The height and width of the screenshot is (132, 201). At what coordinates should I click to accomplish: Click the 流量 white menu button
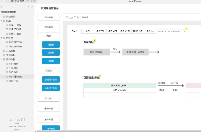[x=48, y=36]
